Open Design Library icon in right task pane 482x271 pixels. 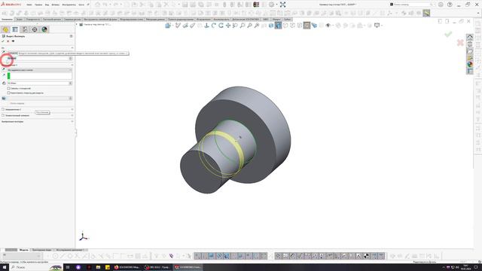click(470, 44)
